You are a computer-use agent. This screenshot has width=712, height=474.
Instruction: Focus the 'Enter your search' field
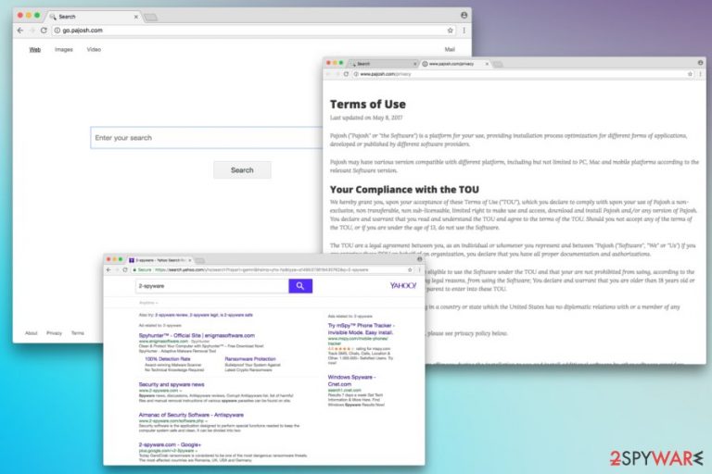[x=206, y=137]
